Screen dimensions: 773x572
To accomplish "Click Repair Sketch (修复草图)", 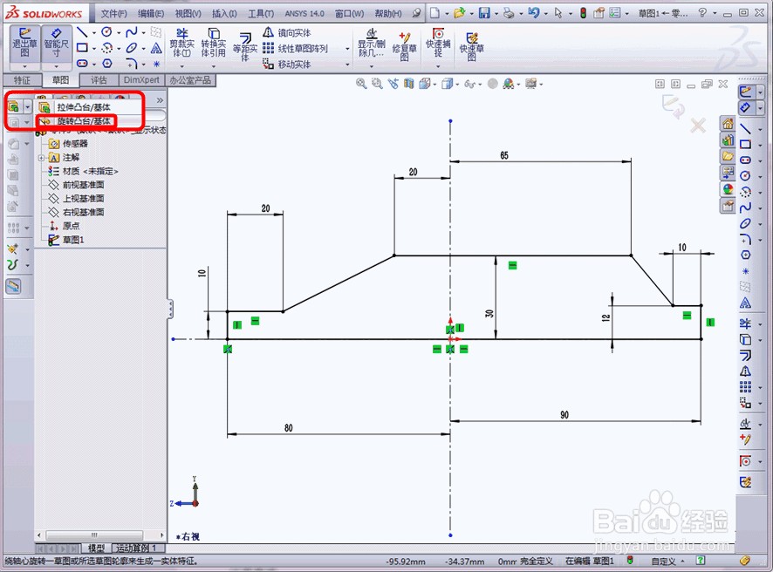I will click(x=404, y=47).
